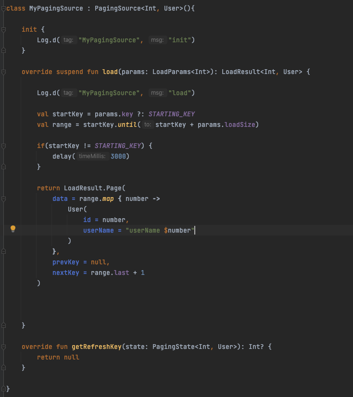The width and height of the screenshot is (353, 397).
Task: Click "return null" in getRefreshKey
Action: (58, 357)
